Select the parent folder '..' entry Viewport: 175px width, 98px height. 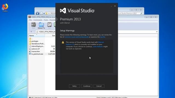pyautogui.click(x=31, y=39)
